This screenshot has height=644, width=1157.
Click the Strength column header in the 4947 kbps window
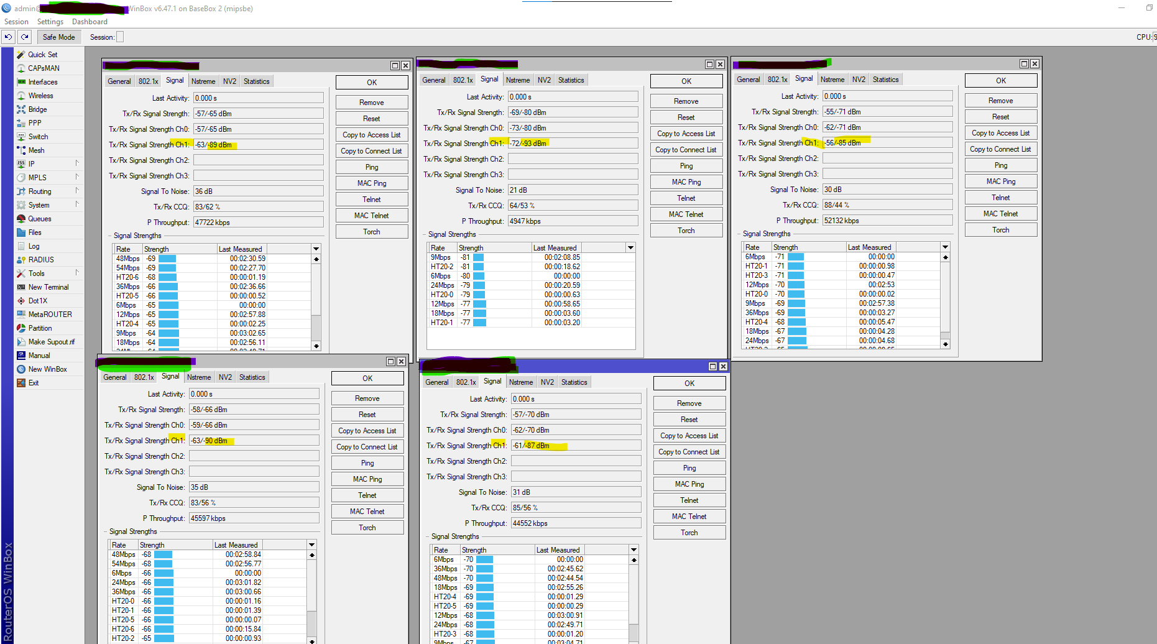pyautogui.click(x=494, y=248)
